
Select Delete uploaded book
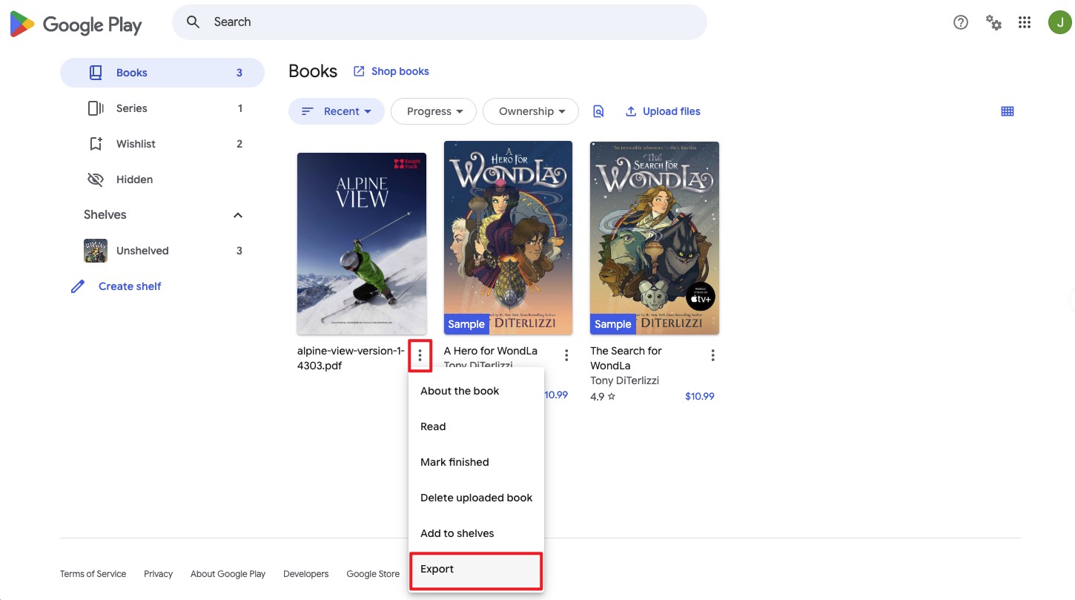tap(476, 498)
